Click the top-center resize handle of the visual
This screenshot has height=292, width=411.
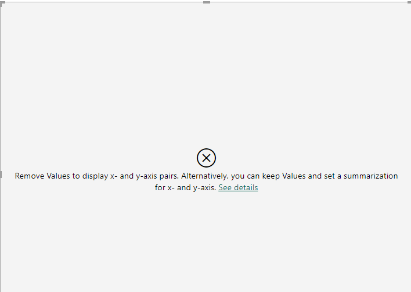tap(207, 2)
